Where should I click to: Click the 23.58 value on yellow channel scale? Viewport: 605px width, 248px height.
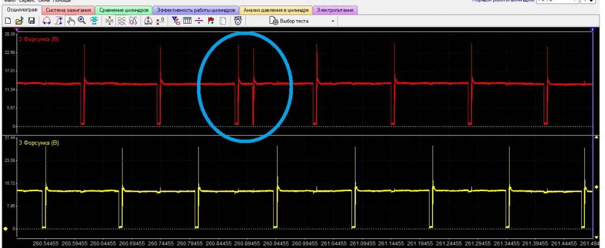coord(9,160)
